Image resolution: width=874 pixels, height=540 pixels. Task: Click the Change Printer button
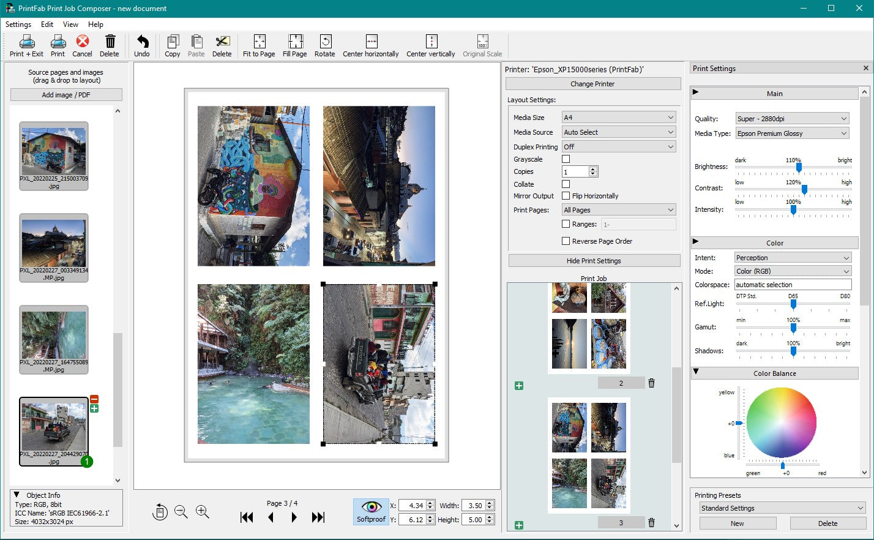pyautogui.click(x=592, y=83)
